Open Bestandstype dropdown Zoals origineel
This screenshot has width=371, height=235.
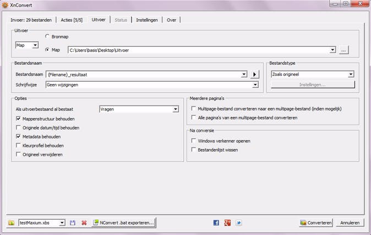click(312, 74)
